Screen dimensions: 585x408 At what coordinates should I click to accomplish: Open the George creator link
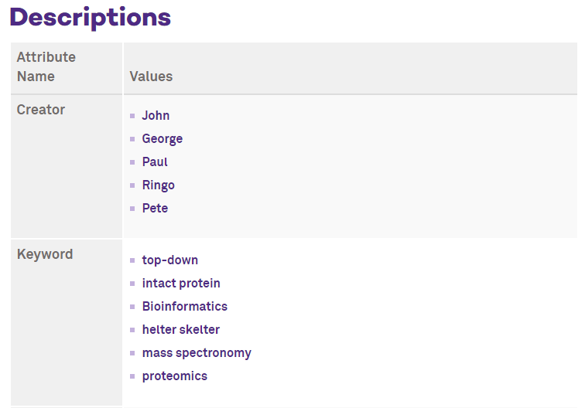pyautogui.click(x=162, y=138)
